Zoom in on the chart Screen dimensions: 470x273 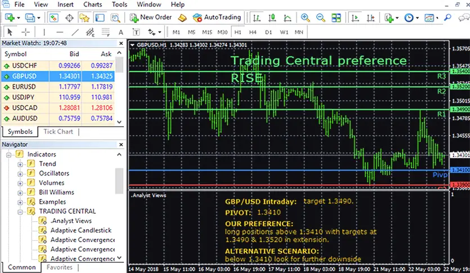[305, 18]
